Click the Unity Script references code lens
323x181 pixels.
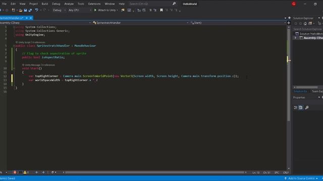point(30,42)
